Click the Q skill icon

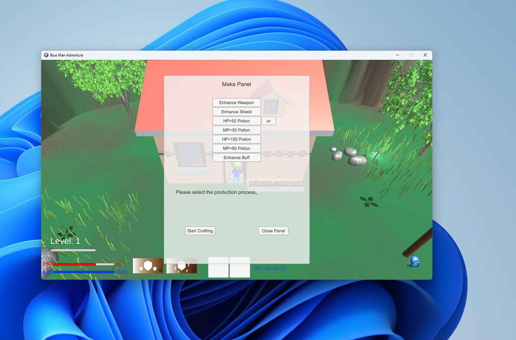pos(148,266)
